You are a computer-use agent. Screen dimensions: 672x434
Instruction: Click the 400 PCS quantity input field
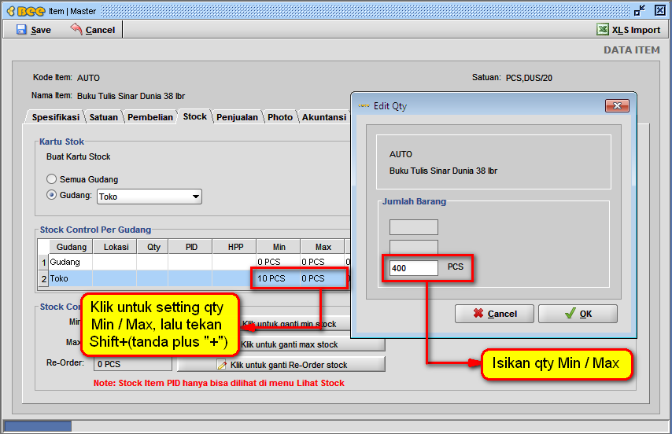(414, 268)
